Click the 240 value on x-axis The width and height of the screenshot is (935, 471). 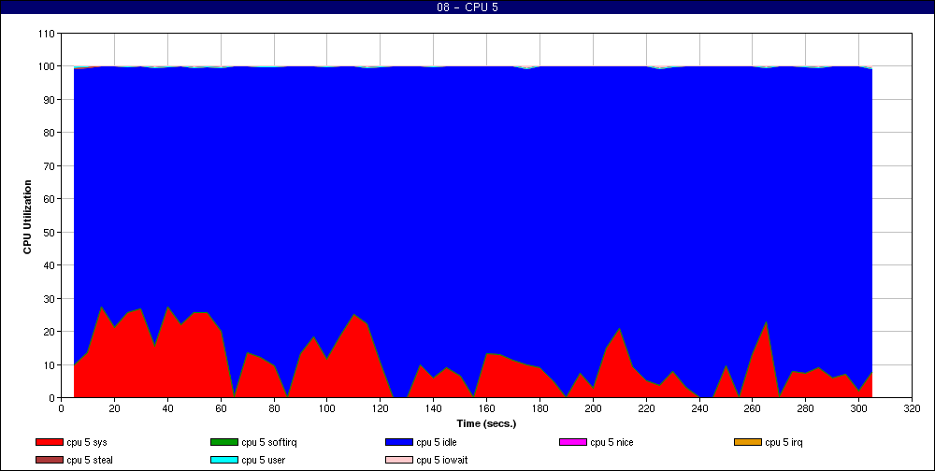coord(699,408)
